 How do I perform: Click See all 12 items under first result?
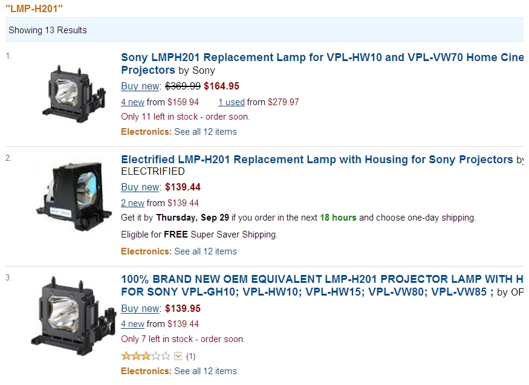[206, 132]
